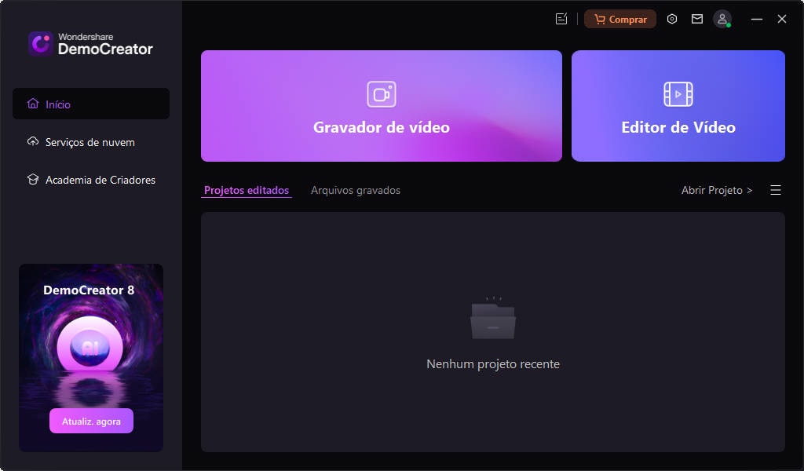
Task: Minimize the DemoCreator window
Action: coord(757,19)
